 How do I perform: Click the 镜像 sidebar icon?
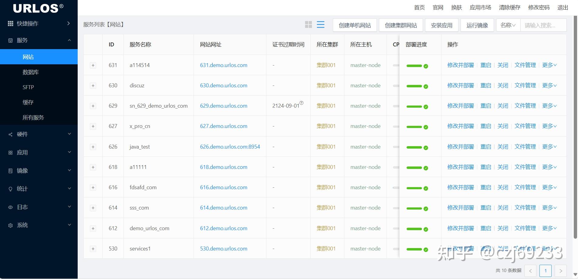pyautogui.click(x=10, y=171)
